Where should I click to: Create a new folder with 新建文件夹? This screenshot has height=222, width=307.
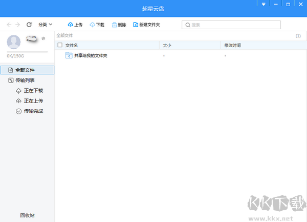[146, 25]
